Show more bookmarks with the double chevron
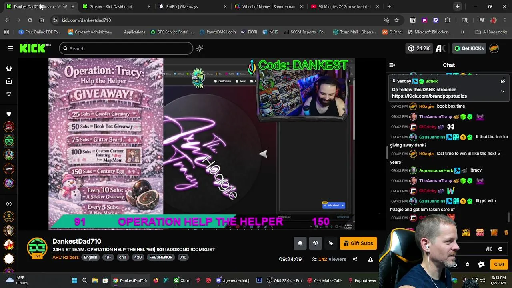The height and width of the screenshot is (288, 512). [x=462, y=32]
